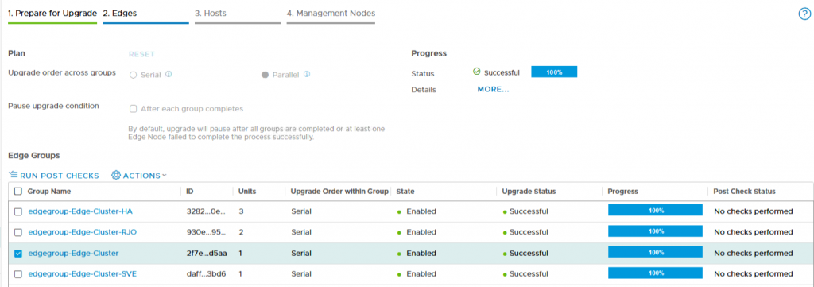The width and height of the screenshot is (814, 287).
Task: Go to 4. Management Nodes tab
Action: (331, 14)
